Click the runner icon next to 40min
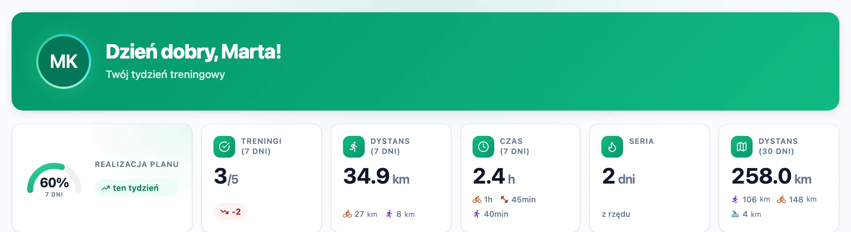Screen dimensions: 851x232 477,214
